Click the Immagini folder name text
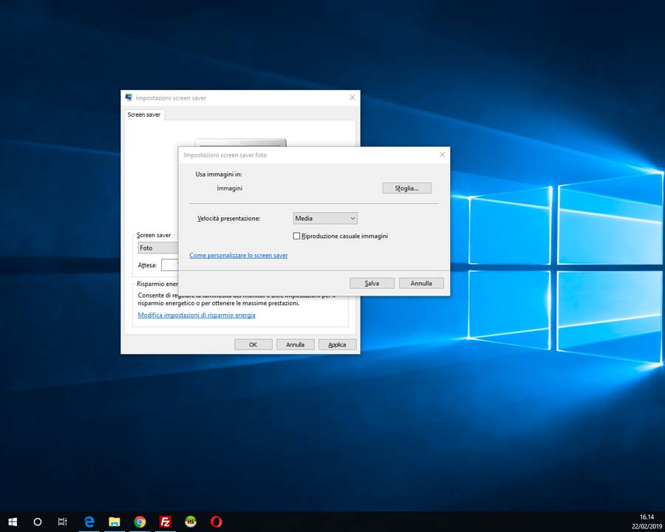 230,188
